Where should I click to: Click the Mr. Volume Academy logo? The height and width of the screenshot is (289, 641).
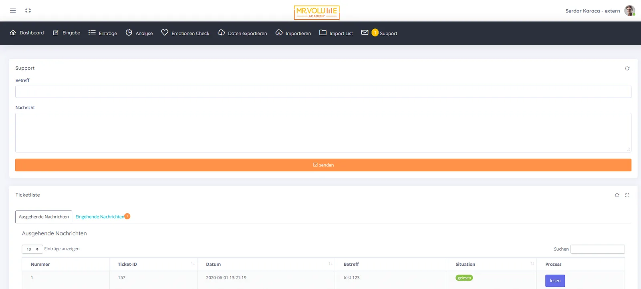316,12
